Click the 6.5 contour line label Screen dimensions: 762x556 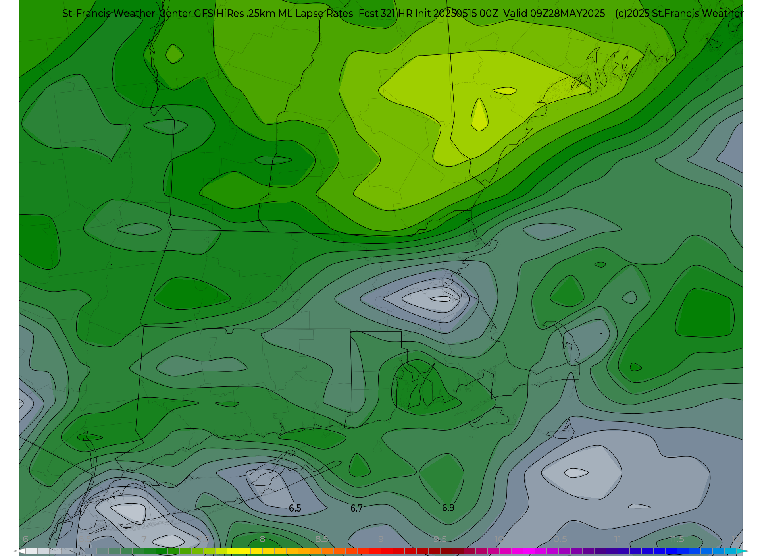[295, 508]
